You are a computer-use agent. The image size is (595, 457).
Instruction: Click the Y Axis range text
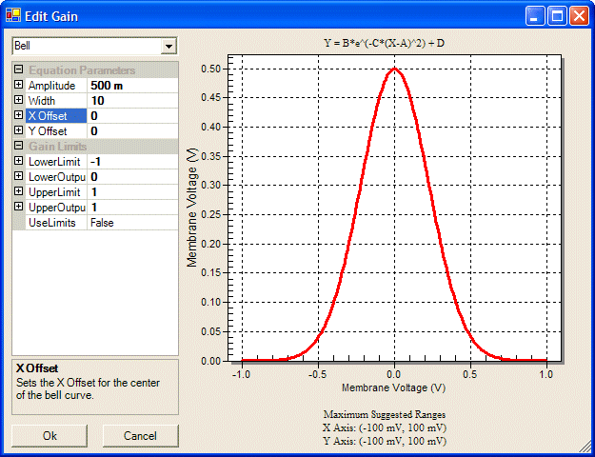click(385, 441)
